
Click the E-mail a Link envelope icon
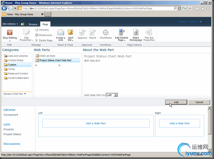tap(61, 32)
